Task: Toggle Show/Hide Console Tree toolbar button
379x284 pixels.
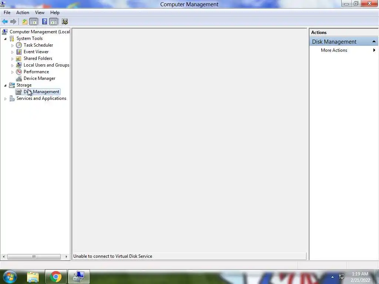Action: pyautogui.click(x=34, y=22)
